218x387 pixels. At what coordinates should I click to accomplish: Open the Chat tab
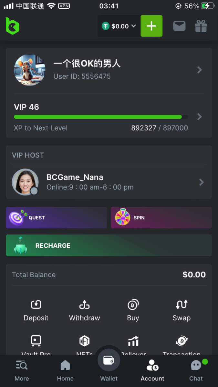(196, 370)
